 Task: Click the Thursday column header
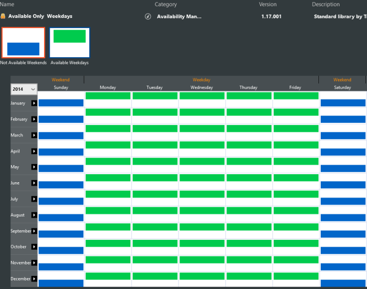coord(248,87)
